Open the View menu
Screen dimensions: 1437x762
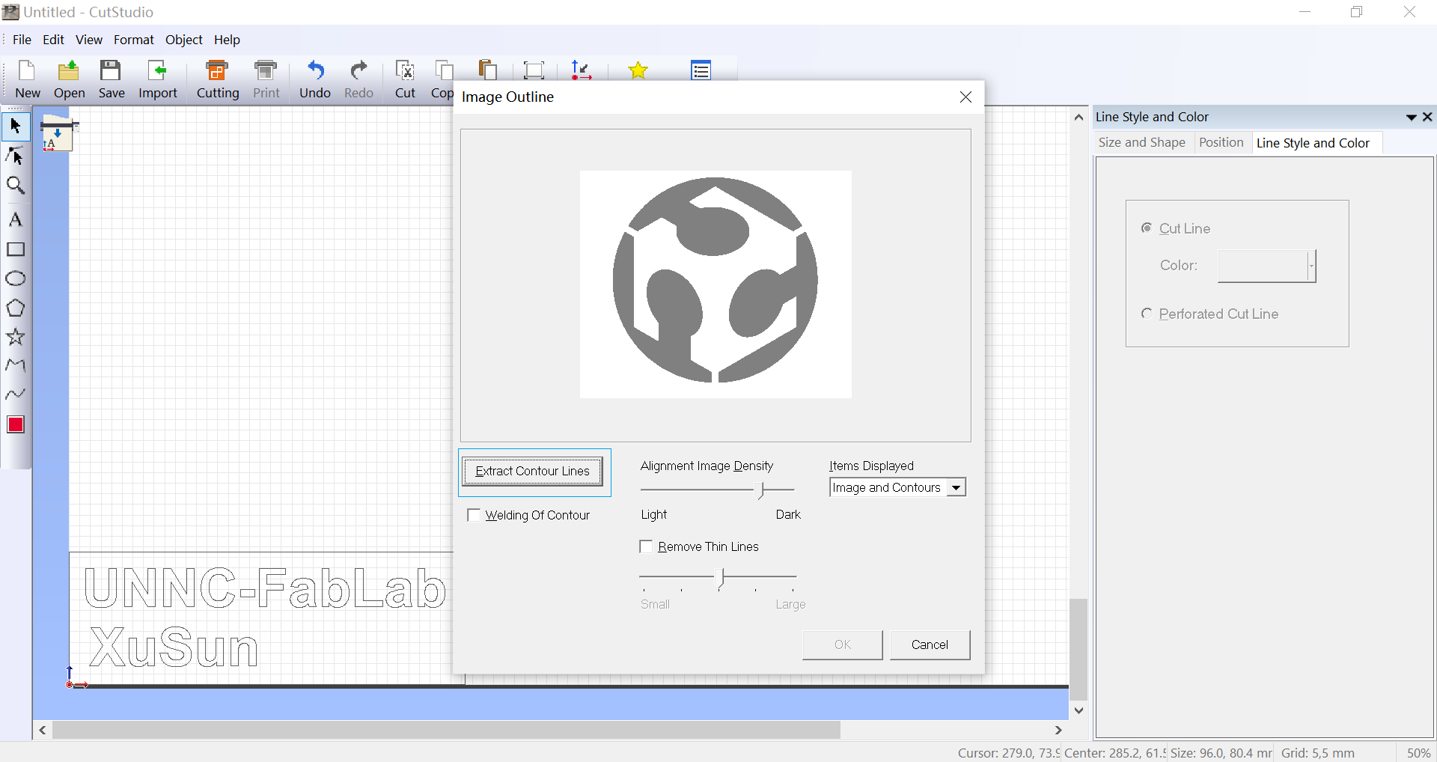(x=89, y=40)
